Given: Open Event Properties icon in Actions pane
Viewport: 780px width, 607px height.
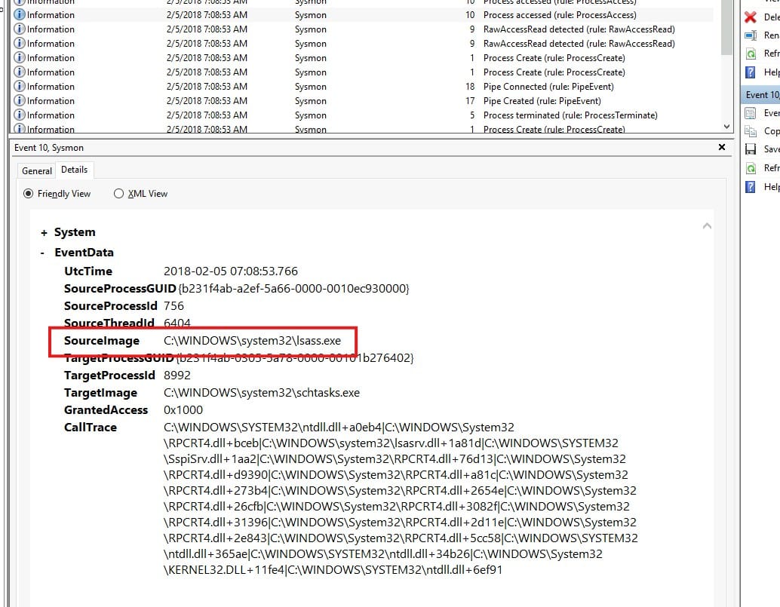Looking at the screenshot, I should tap(750, 113).
